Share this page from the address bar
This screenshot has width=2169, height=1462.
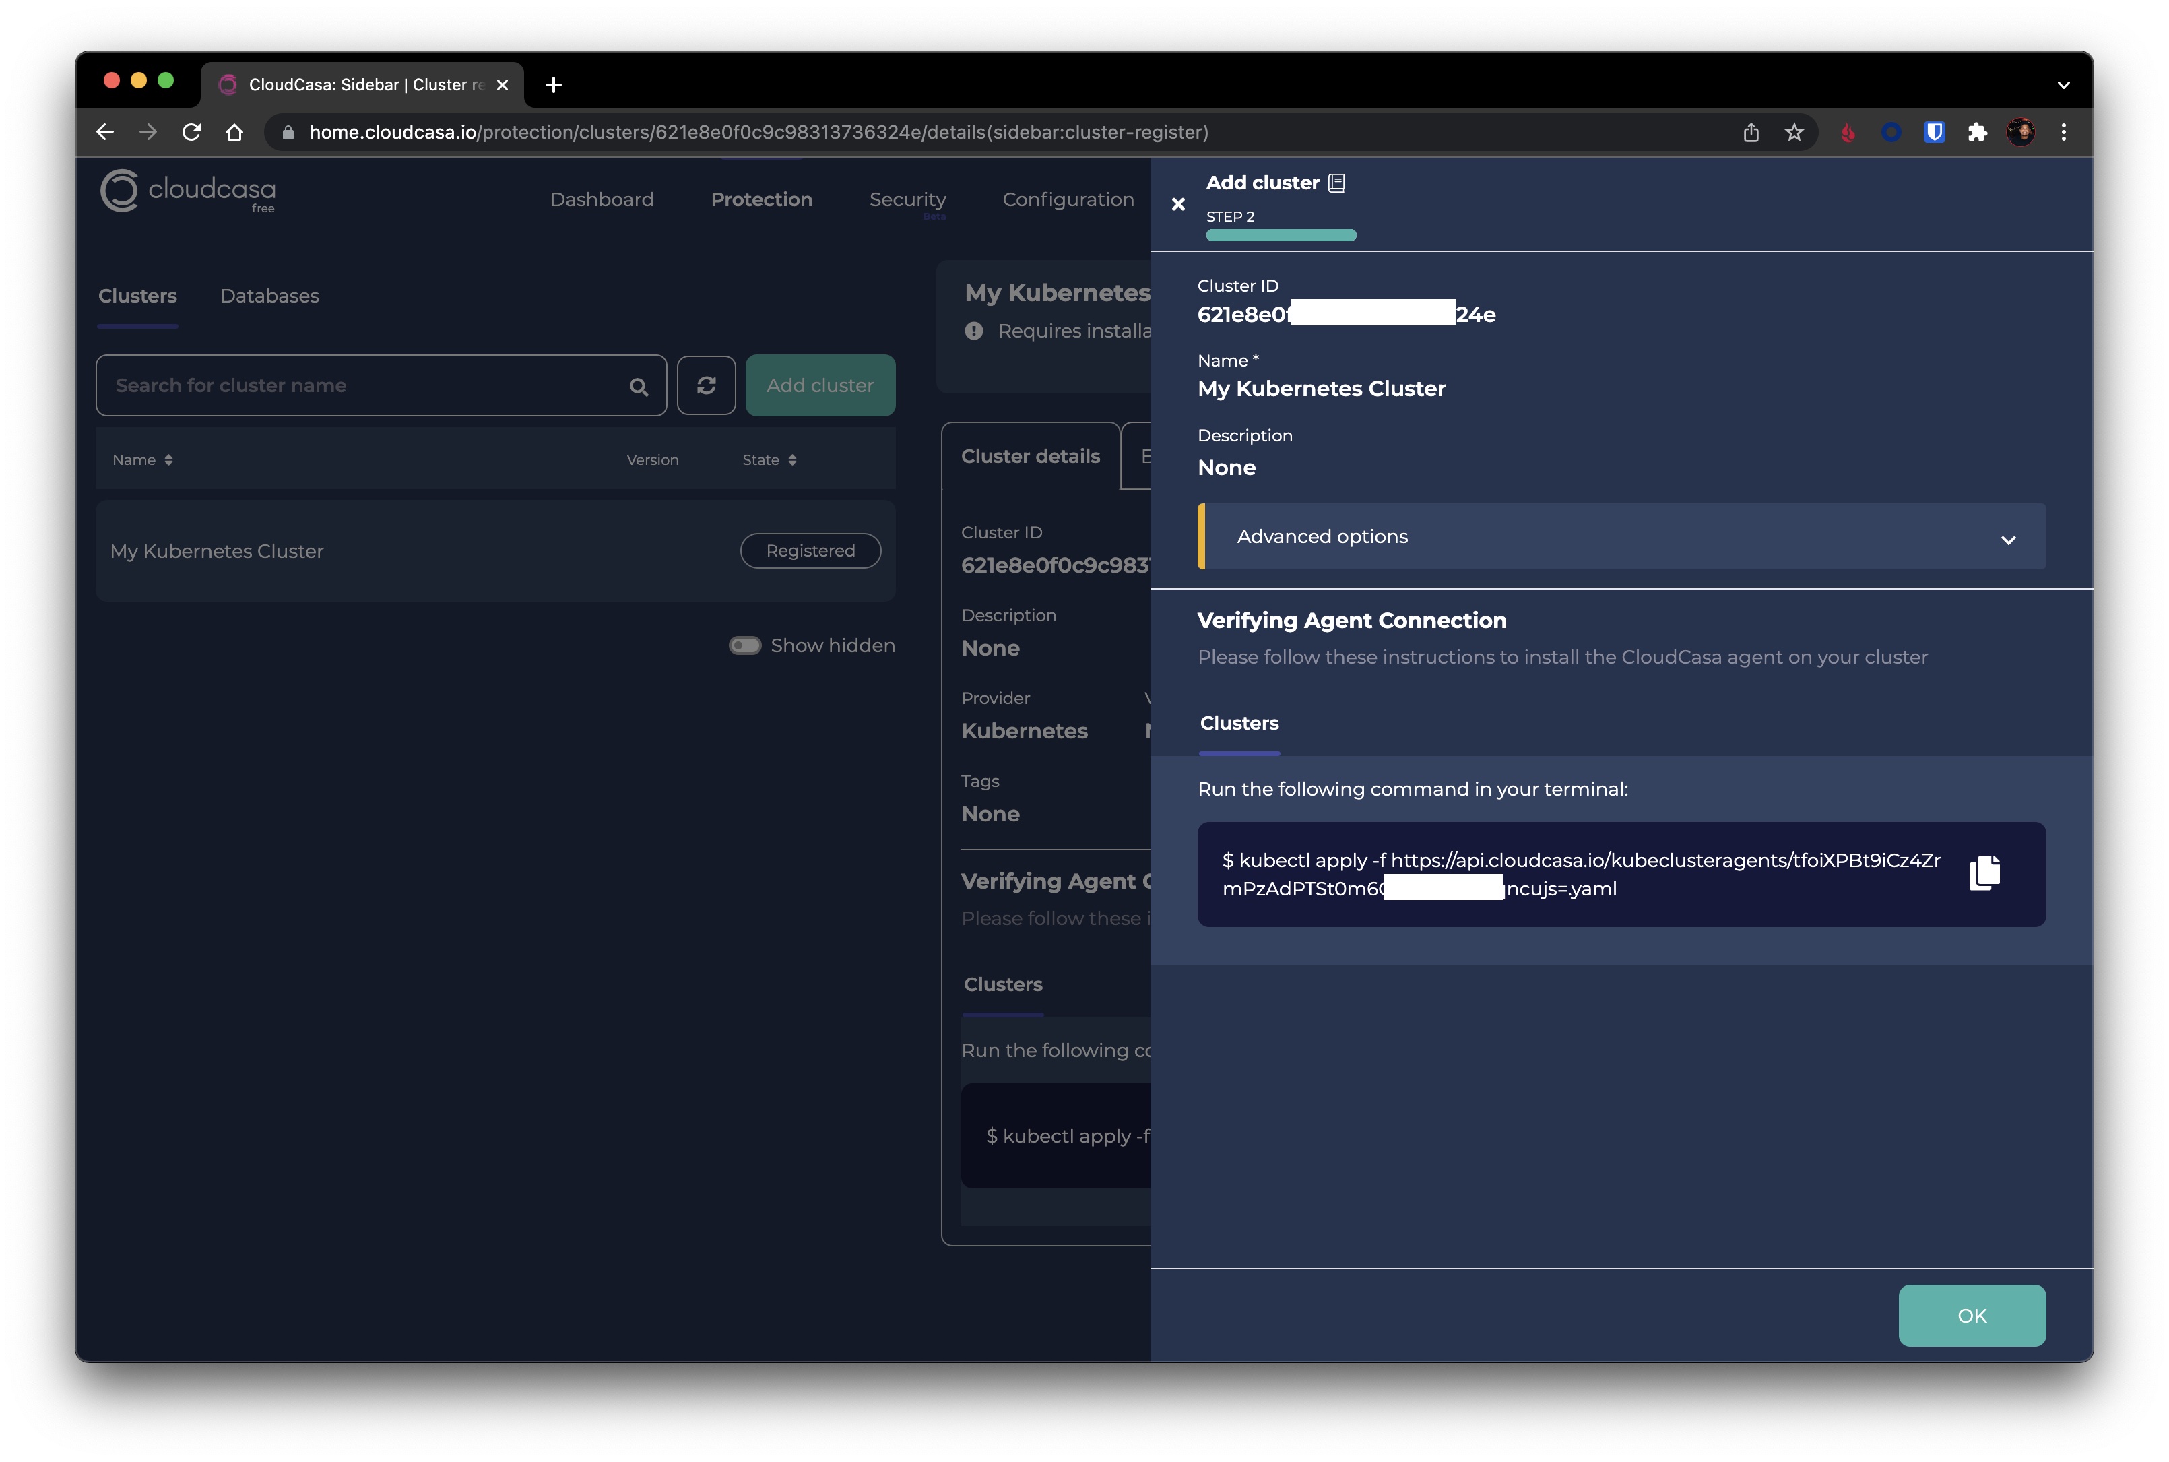(1751, 133)
